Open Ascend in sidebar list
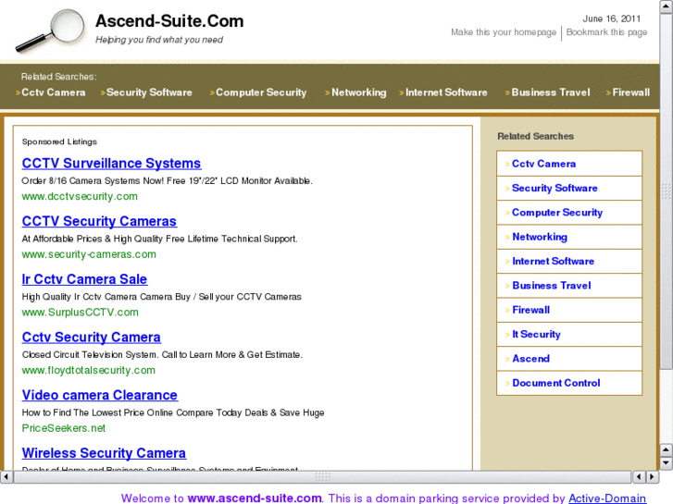This screenshot has width=673, height=504. coord(531,359)
